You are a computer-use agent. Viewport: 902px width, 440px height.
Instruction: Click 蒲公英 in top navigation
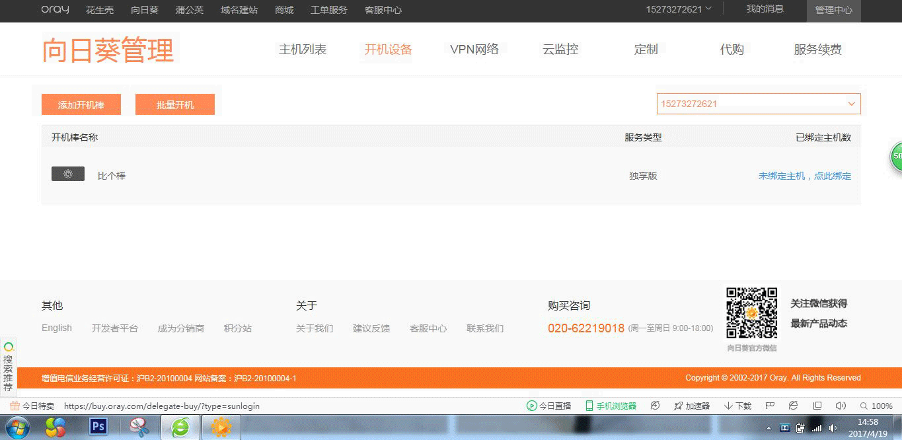pyautogui.click(x=190, y=10)
